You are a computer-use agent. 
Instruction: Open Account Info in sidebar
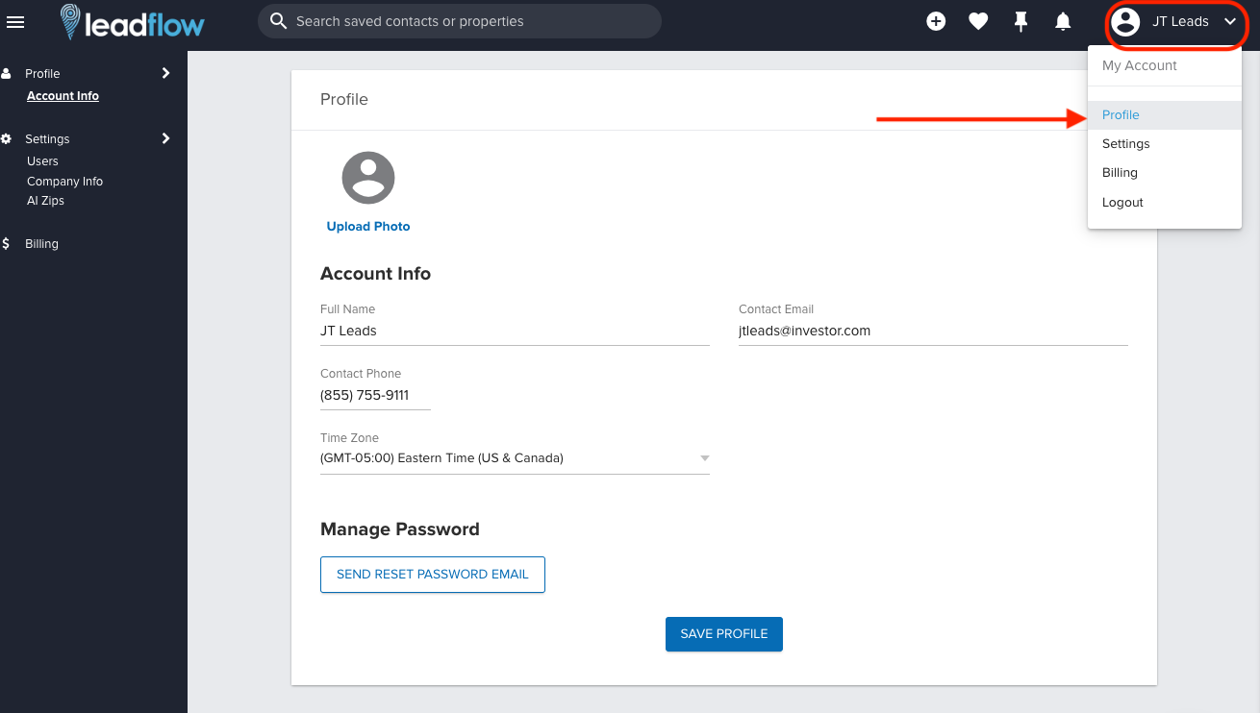tap(63, 96)
